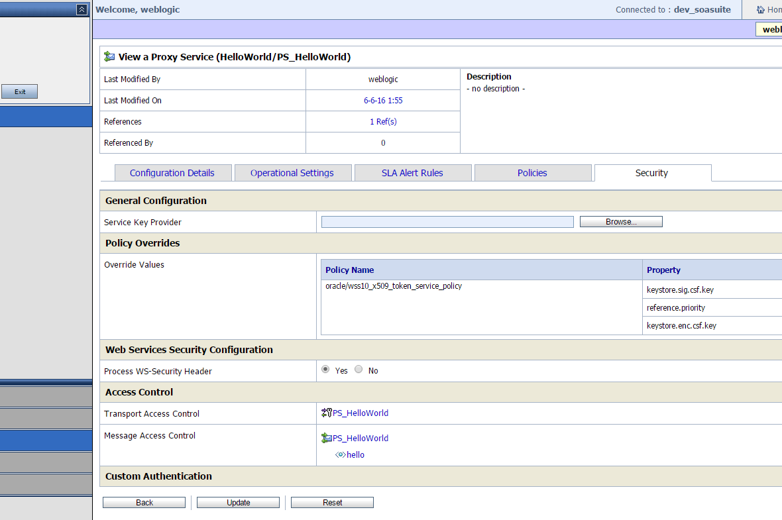This screenshot has width=782, height=520.
Task: Browse for a Service Key Provider
Action: pyautogui.click(x=620, y=221)
